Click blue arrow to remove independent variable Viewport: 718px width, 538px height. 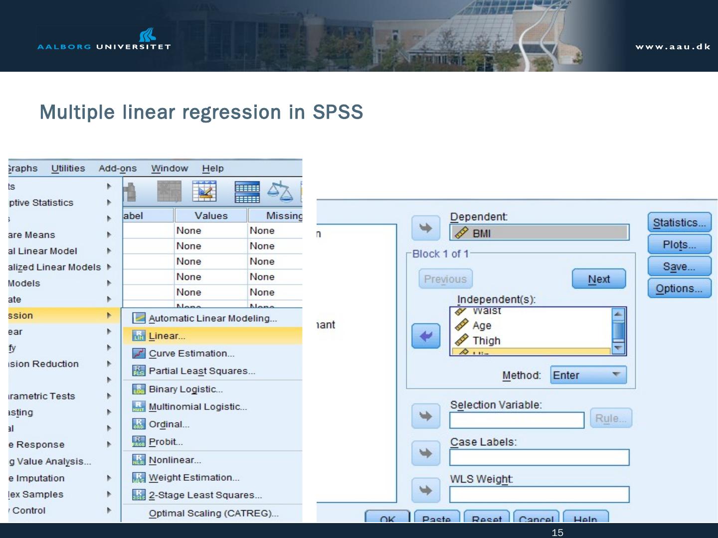click(x=426, y=336)
